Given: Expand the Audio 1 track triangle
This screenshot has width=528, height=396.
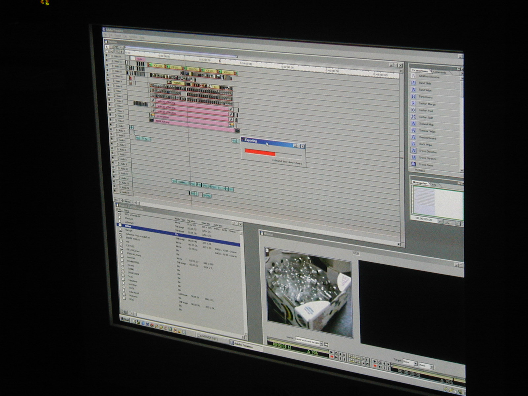Looking at the screenshot, I should coord(117,126).
